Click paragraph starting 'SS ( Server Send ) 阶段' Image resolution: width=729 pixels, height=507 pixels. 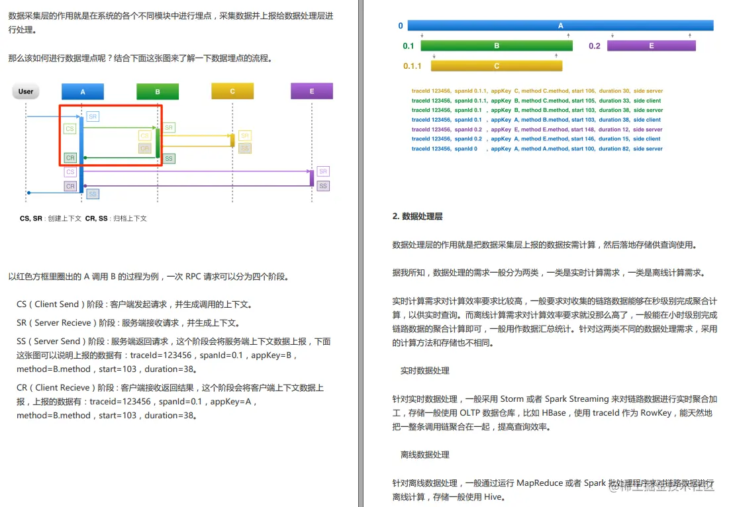click(173, 355)
